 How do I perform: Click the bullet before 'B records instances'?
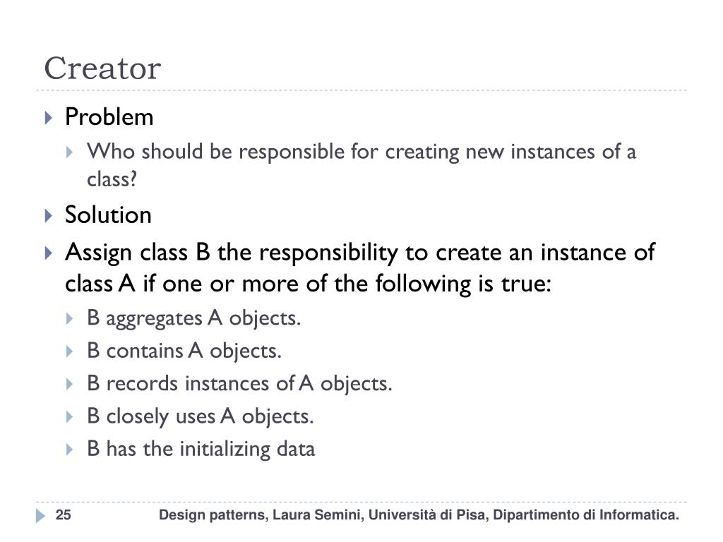[70, 385]
